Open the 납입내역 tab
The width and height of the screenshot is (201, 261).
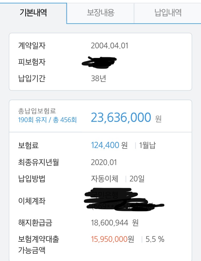pos(168,13)
